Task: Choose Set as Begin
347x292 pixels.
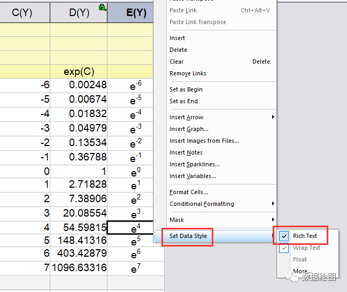Action: click(221, 89)
